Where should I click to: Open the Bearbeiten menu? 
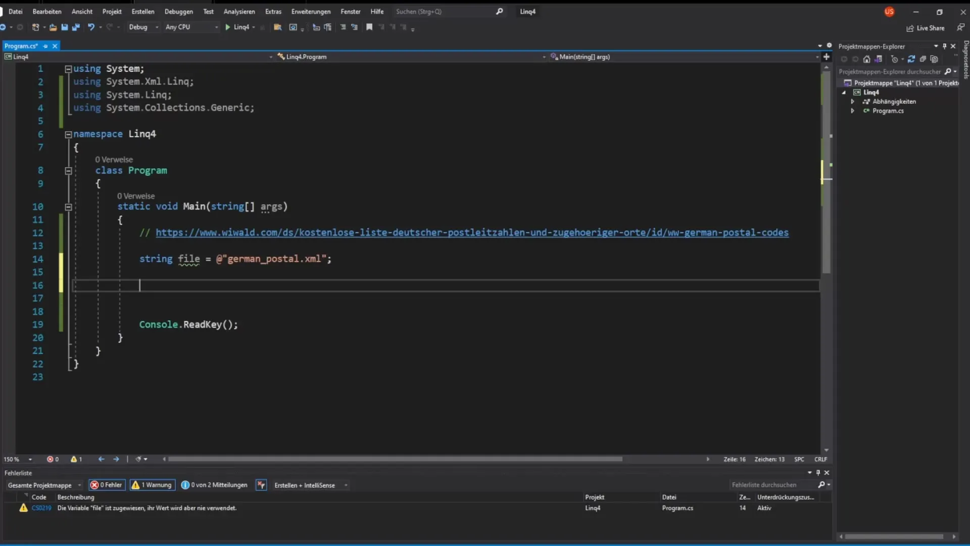47,12
